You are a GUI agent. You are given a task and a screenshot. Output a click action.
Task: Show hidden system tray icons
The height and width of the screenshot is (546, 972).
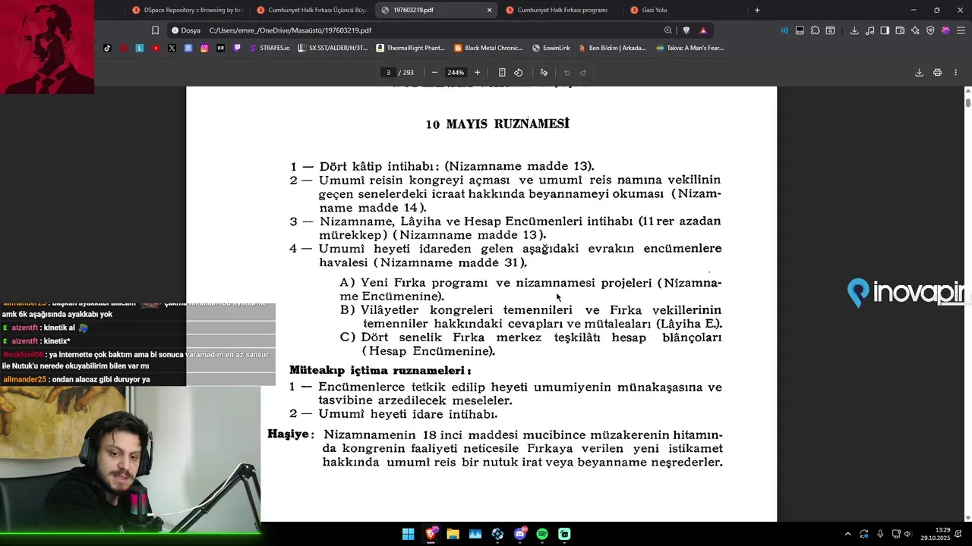[x=847, y=534]
